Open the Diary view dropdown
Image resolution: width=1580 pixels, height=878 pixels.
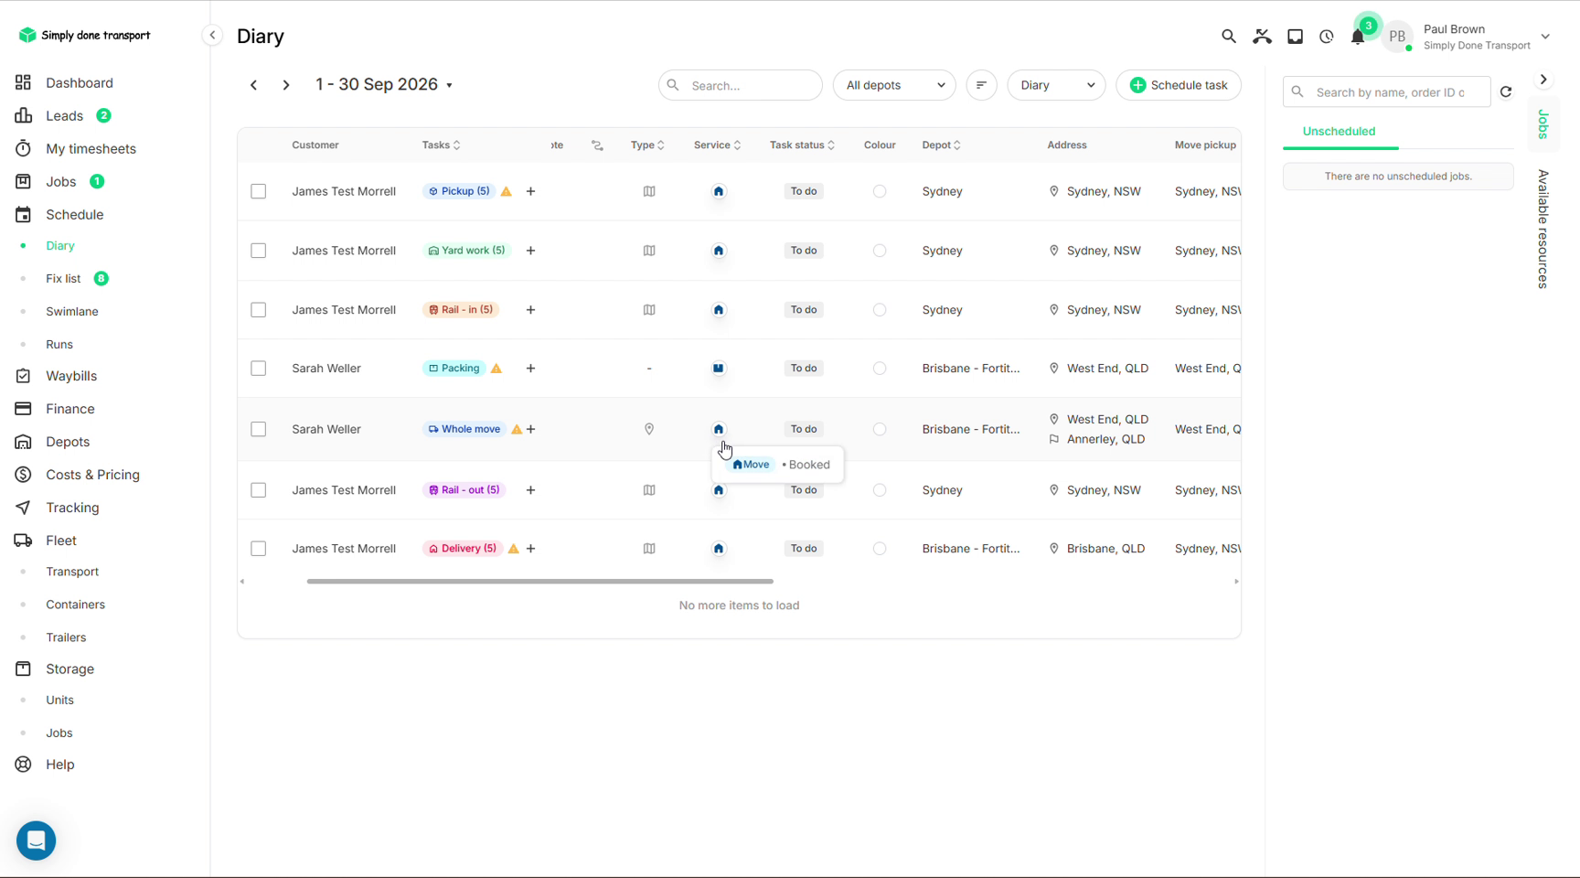coord(1056,85)
